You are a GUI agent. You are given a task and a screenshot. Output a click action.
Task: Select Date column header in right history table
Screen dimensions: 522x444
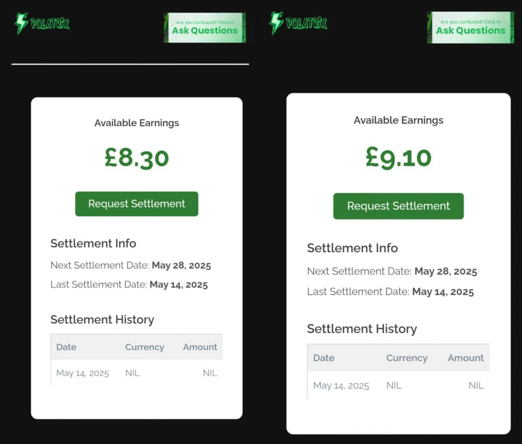click(324, 358)
